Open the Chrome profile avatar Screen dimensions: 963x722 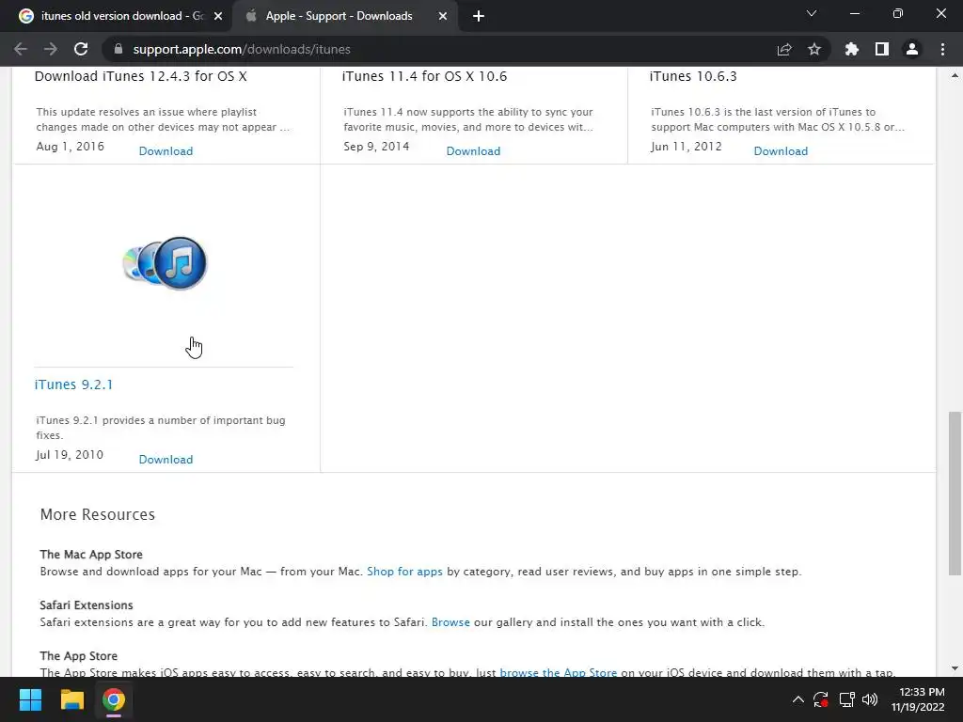[912, 49]
